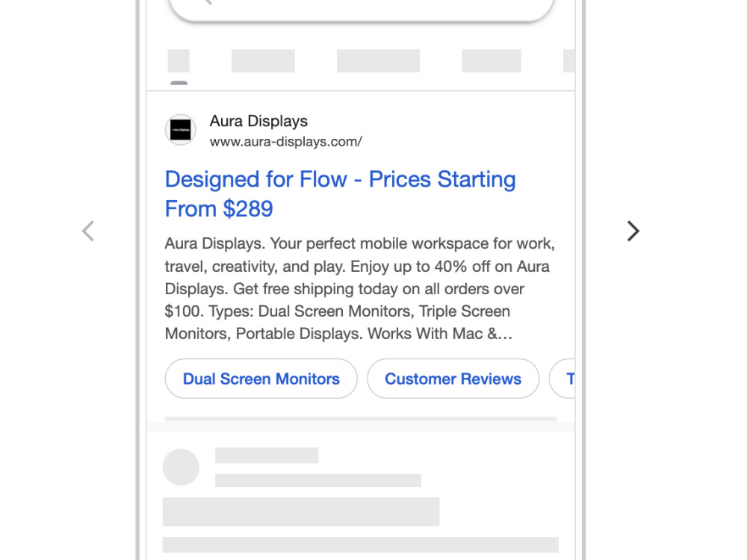Image resolution: width=747 pixels, height=560 pixels.
Task: Select the second gray placeholder tab
Action: [x=263, y=61]
